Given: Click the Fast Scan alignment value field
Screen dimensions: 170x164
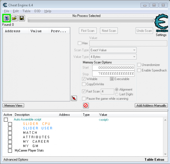Looking at the screenshot, I should [x=108, y=91].
